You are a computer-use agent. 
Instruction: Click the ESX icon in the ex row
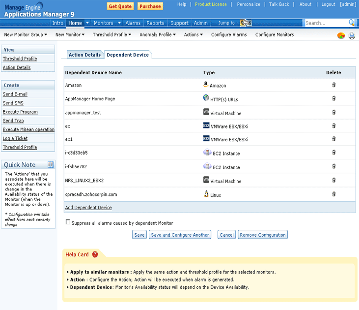(x=206, y=125)
